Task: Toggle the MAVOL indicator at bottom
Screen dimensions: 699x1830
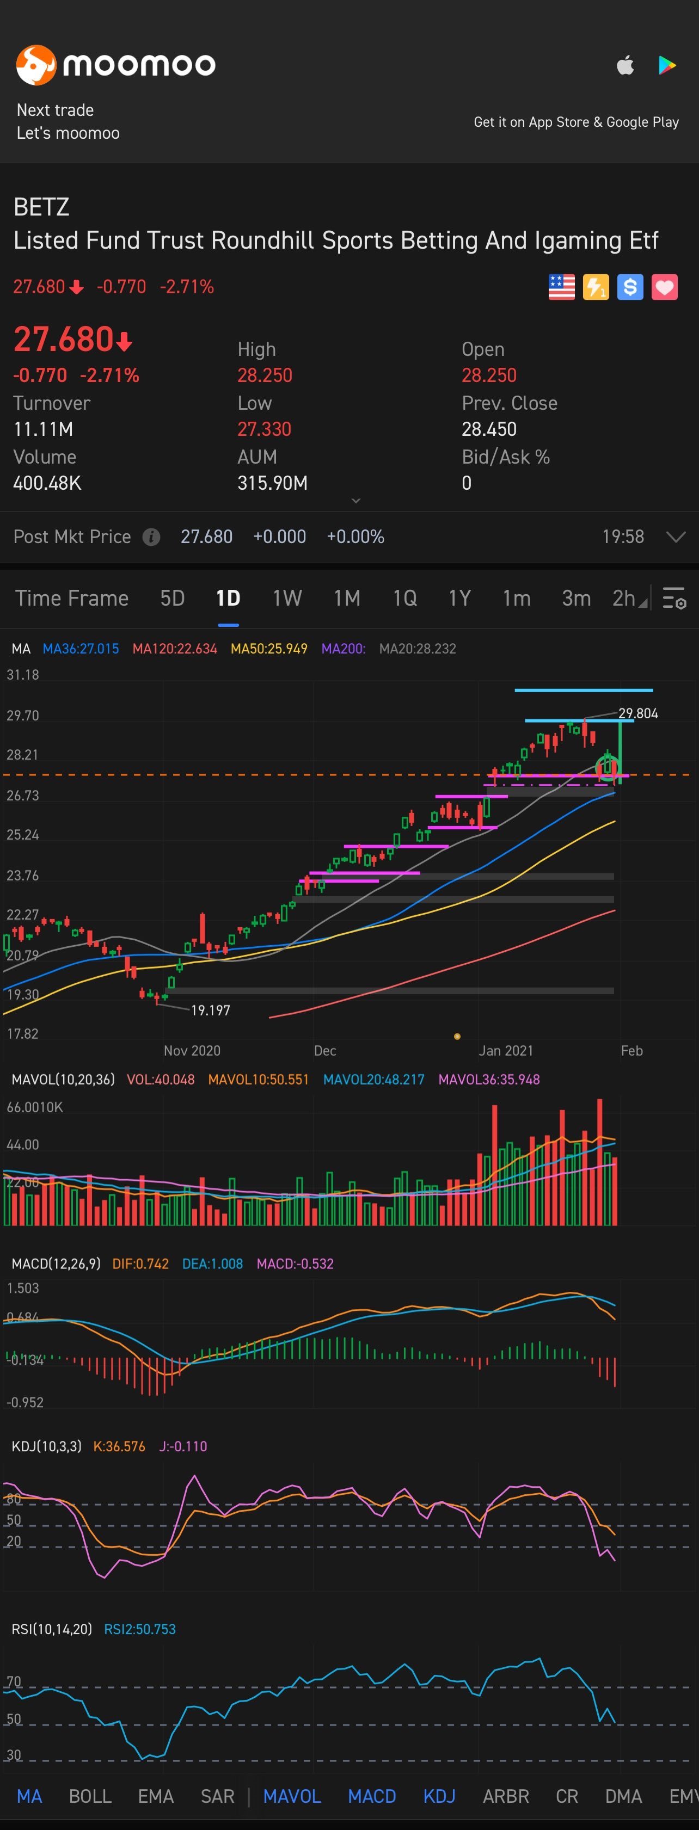Action: (292, 1797)
